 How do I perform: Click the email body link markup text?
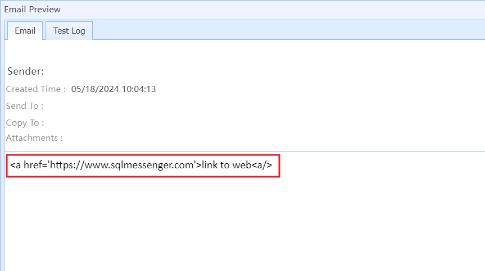141,165
